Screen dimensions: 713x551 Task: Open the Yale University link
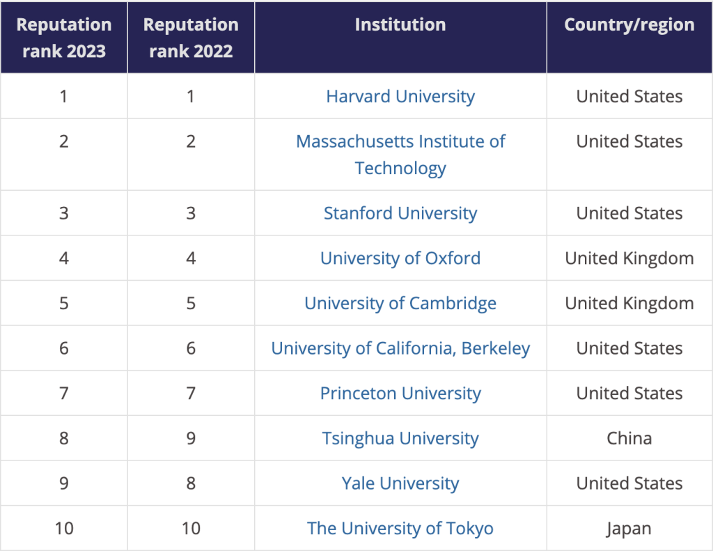pyautogui.click(x=400, y=483)
